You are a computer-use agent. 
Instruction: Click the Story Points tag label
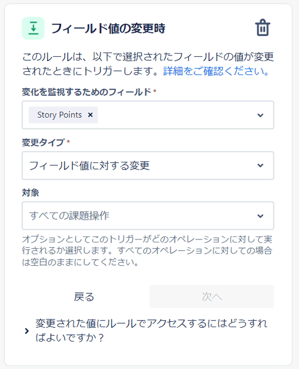[x=59, y=115]
